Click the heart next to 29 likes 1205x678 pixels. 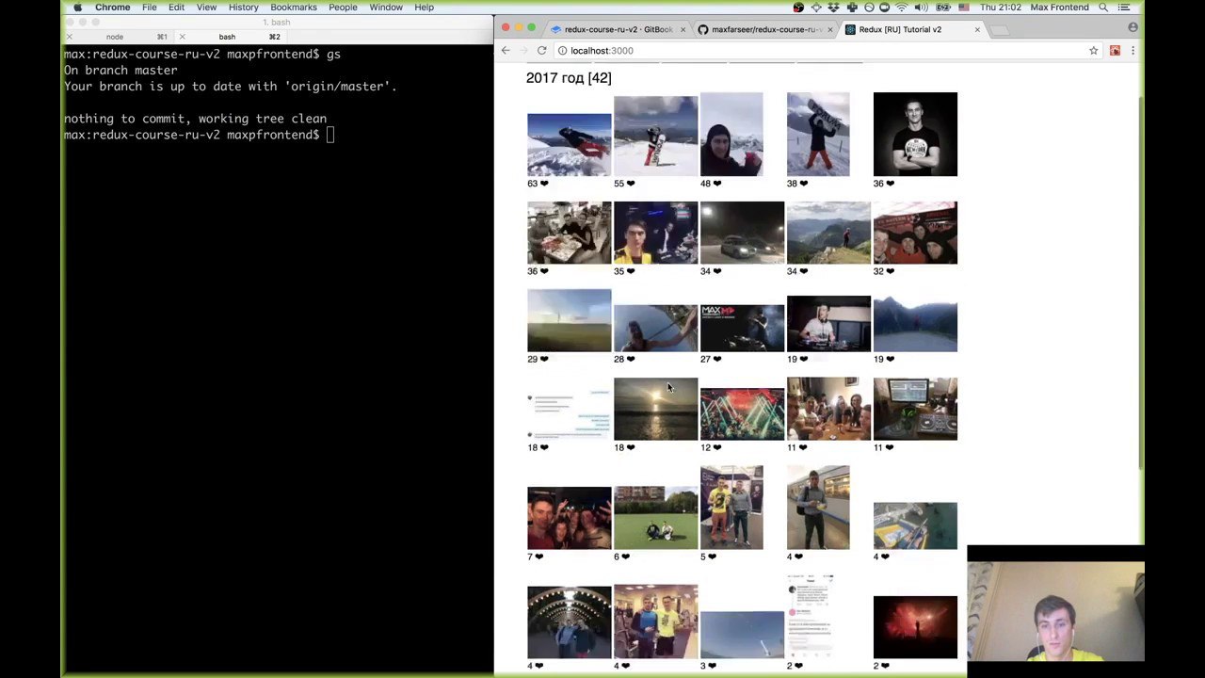(544, 359)
